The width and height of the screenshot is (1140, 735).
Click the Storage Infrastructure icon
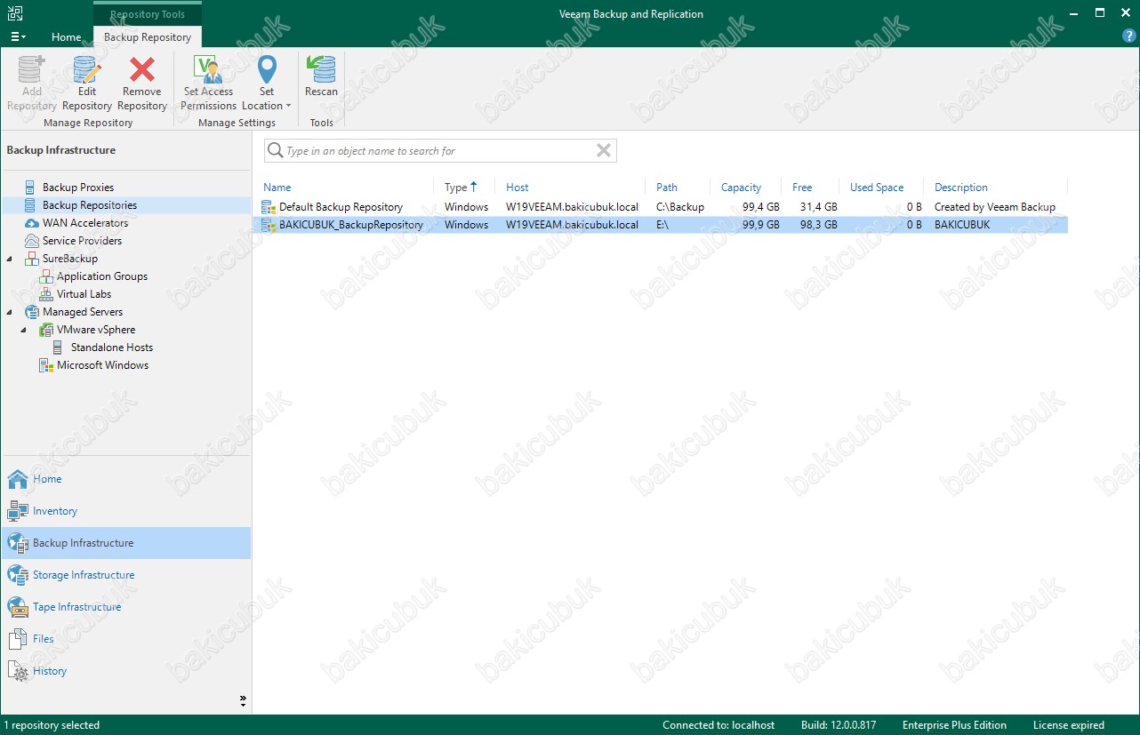[18, 575]
